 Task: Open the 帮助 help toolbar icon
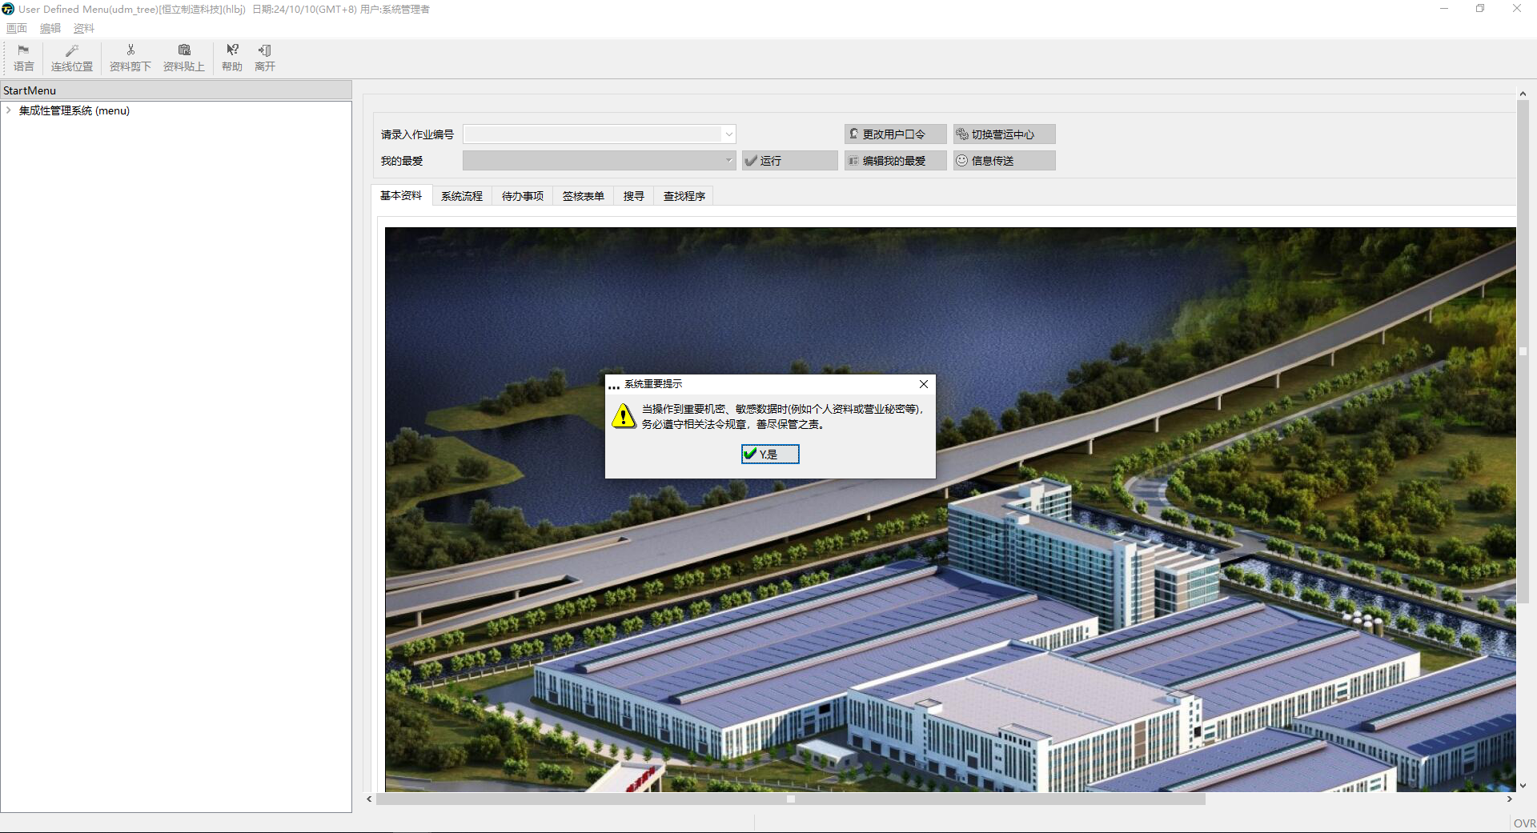pos(232,58)
